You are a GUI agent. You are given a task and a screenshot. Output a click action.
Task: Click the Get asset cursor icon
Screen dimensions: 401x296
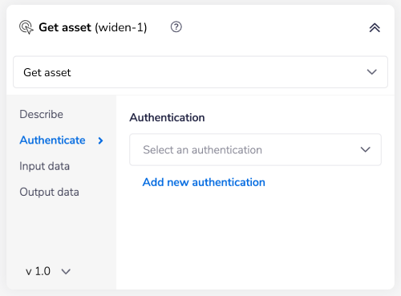pos(26,27)
